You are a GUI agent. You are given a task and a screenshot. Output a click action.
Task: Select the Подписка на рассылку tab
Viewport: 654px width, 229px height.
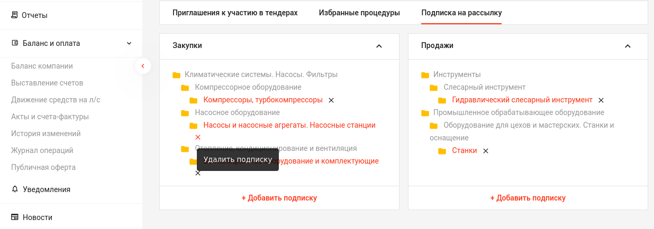click(x=461, y=13)
